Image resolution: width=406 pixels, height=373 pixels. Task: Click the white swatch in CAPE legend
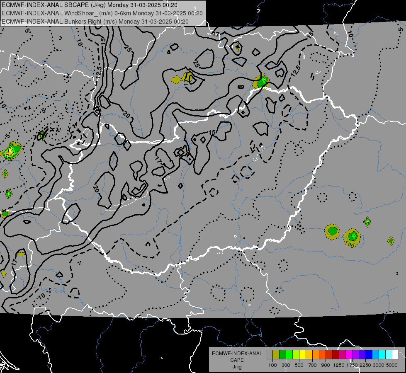click(395, 354)
